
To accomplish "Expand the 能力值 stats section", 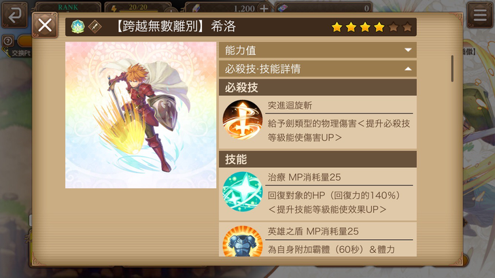I will (318, 50).
